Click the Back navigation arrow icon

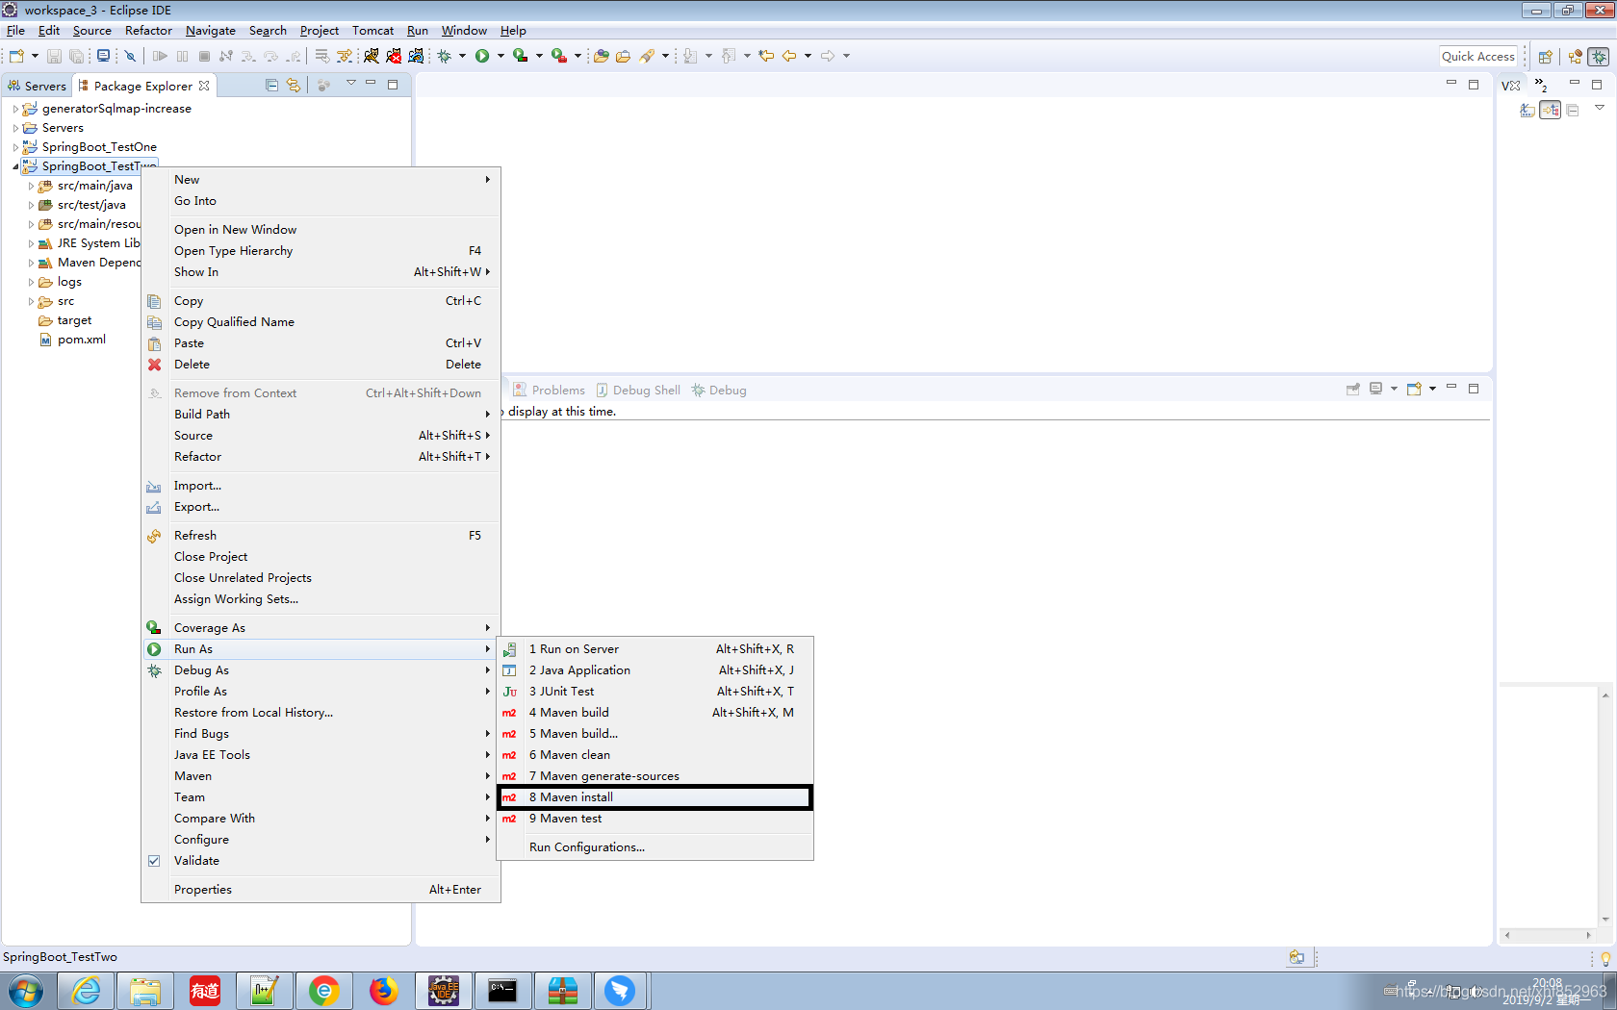pyautogui.click(x=789, y=56)
